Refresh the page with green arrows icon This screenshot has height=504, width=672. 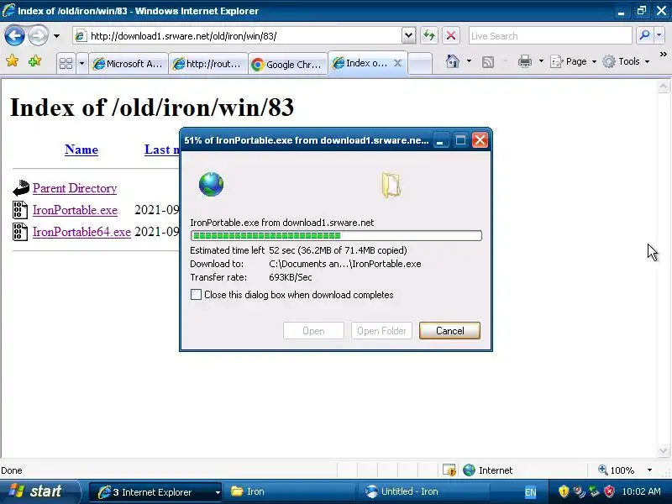tap(429, 35)
